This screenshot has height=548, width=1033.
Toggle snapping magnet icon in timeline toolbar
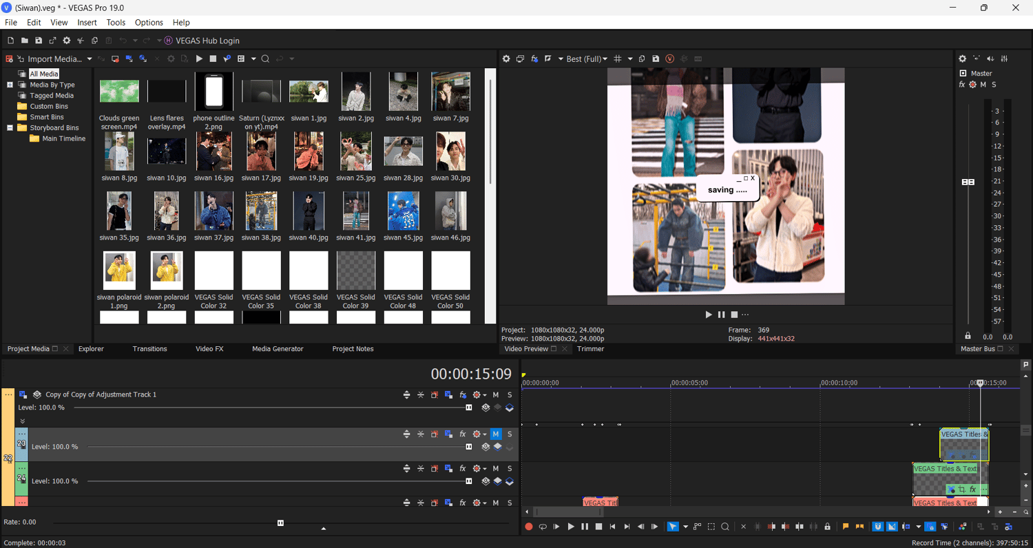click(x=878, y=527)
